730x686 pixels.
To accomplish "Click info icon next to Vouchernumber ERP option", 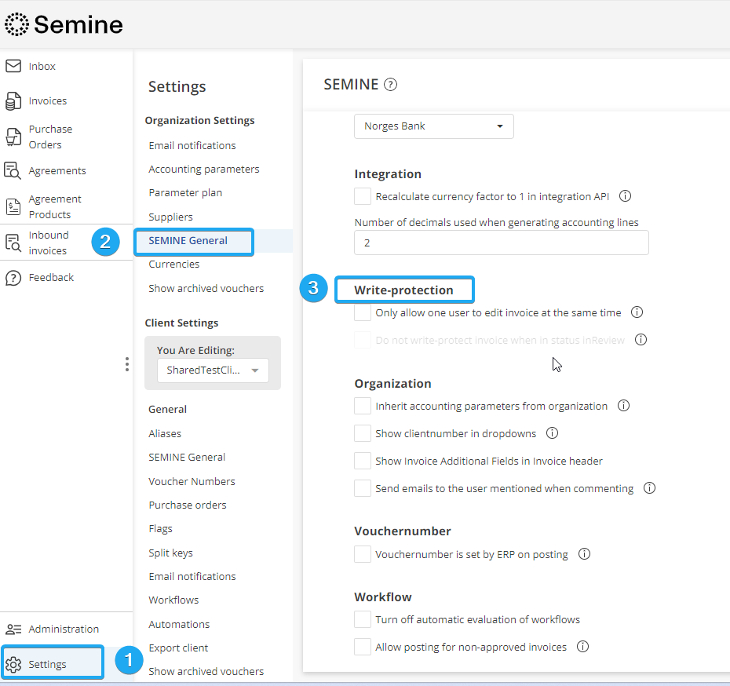I will click(x=584, y=554).
